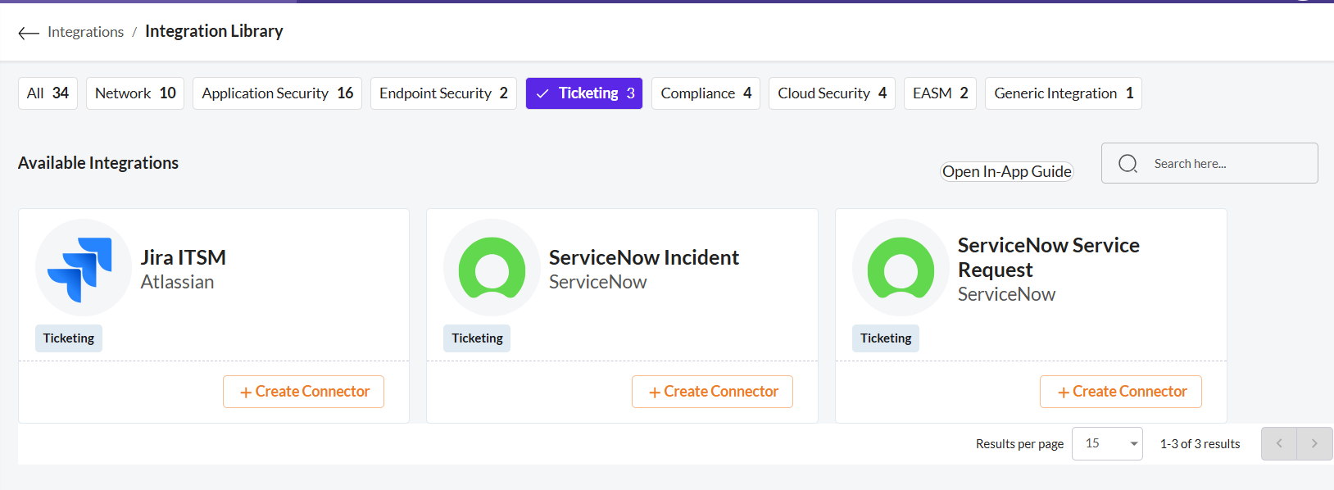Filter by Generic Integration category

coord(1064,93)
